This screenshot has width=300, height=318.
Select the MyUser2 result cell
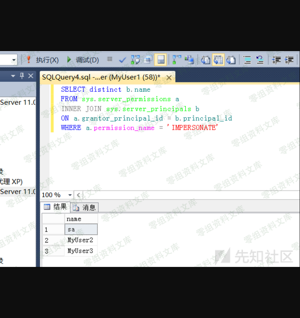coord(80,240)
